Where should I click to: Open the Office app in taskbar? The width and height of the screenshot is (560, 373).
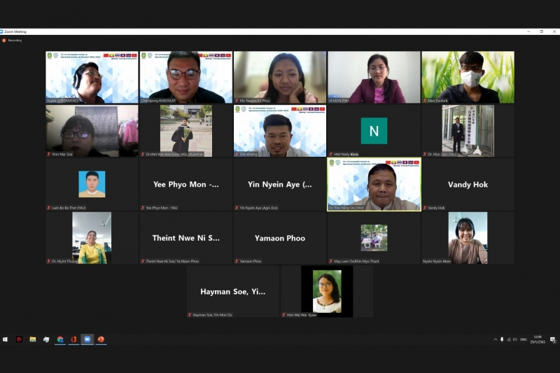coord(73,339)
